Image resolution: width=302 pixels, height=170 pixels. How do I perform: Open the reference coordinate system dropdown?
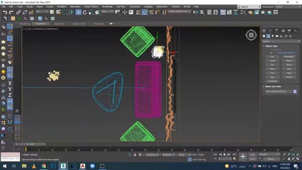[107, 11]
